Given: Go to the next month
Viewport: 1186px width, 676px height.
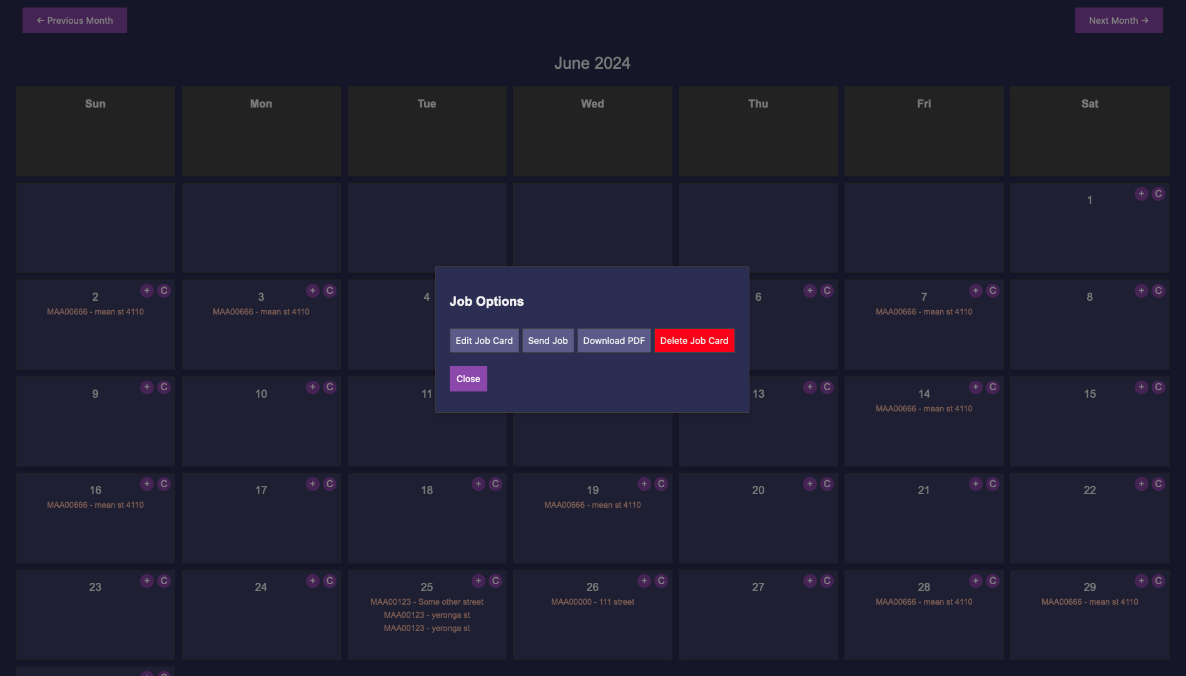Looking at the screenshot, I should (x=1118, y=20).
